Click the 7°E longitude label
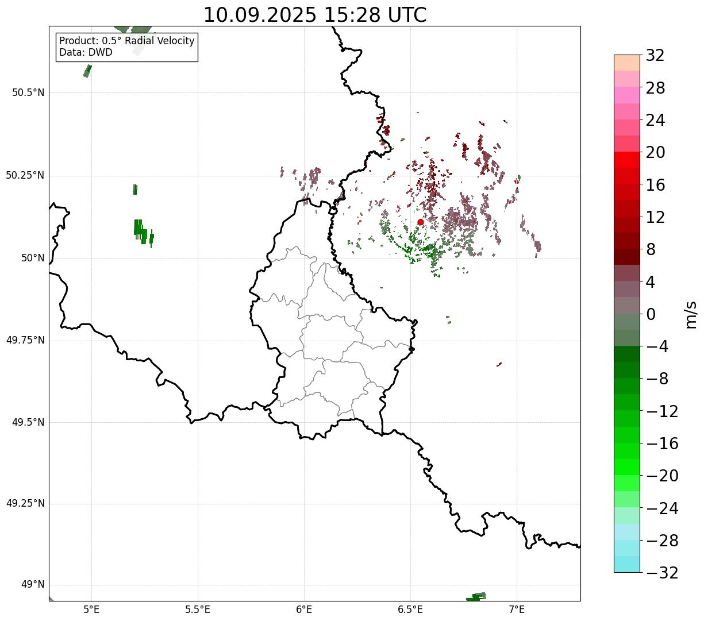 517,610
